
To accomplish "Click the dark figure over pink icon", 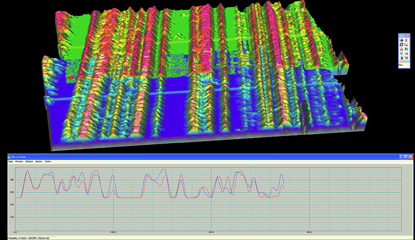I will tap(402, 58).
